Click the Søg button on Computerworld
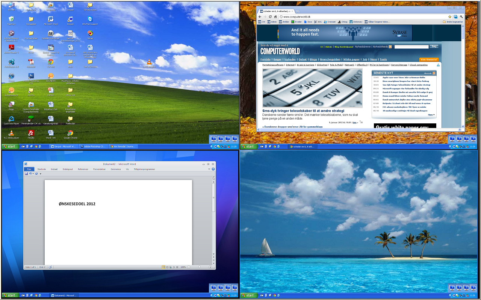481x300 pixels. (x=434, y=46)
